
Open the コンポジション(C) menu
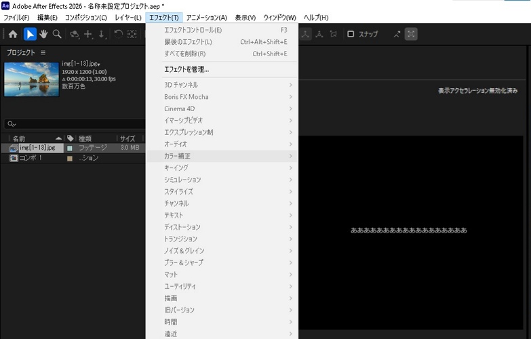click(x=85, y=18)
